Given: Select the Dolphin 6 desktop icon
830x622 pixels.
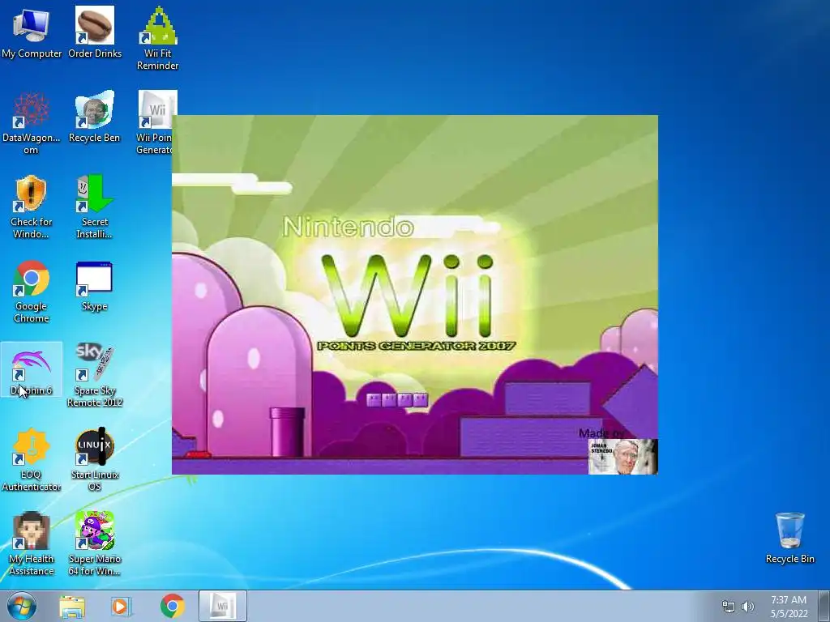Looking at the screenshot, I should click(32, 369).
